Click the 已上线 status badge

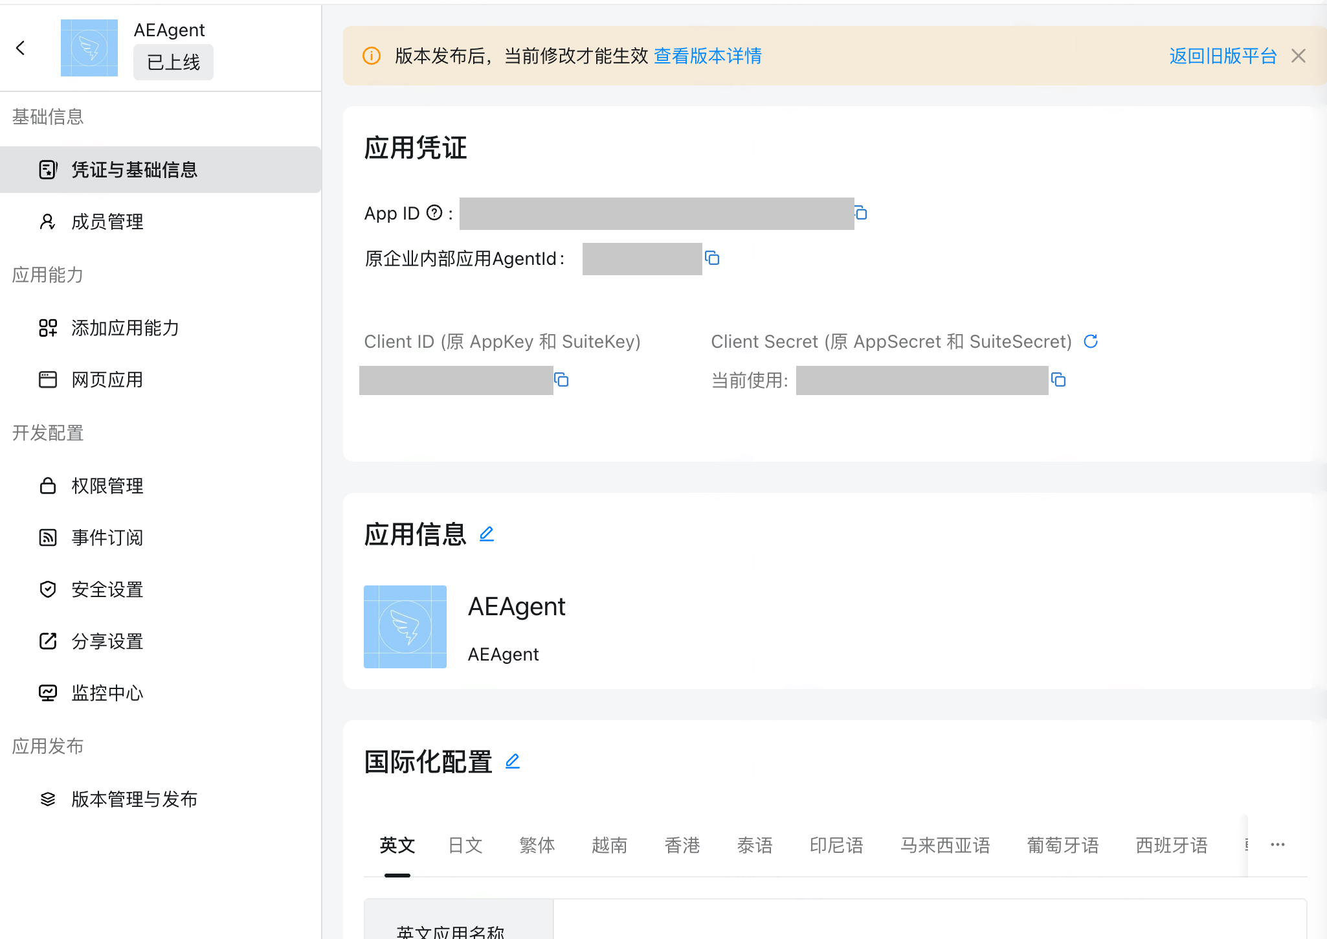click(173, 62)
